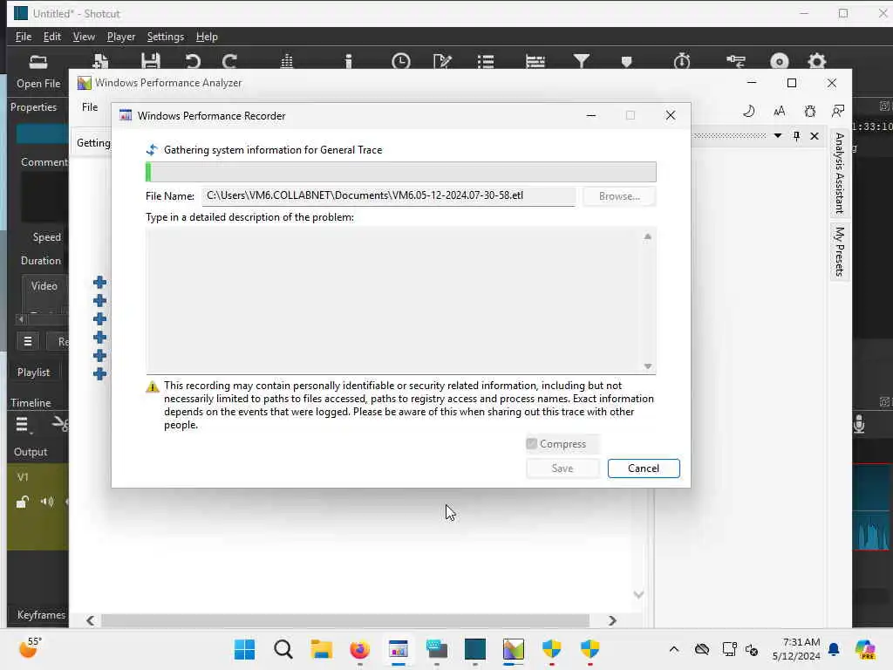Open the panel options dropdown arrow in Analyzer
The height and width of the screenshot is (670, 893).
777,135
